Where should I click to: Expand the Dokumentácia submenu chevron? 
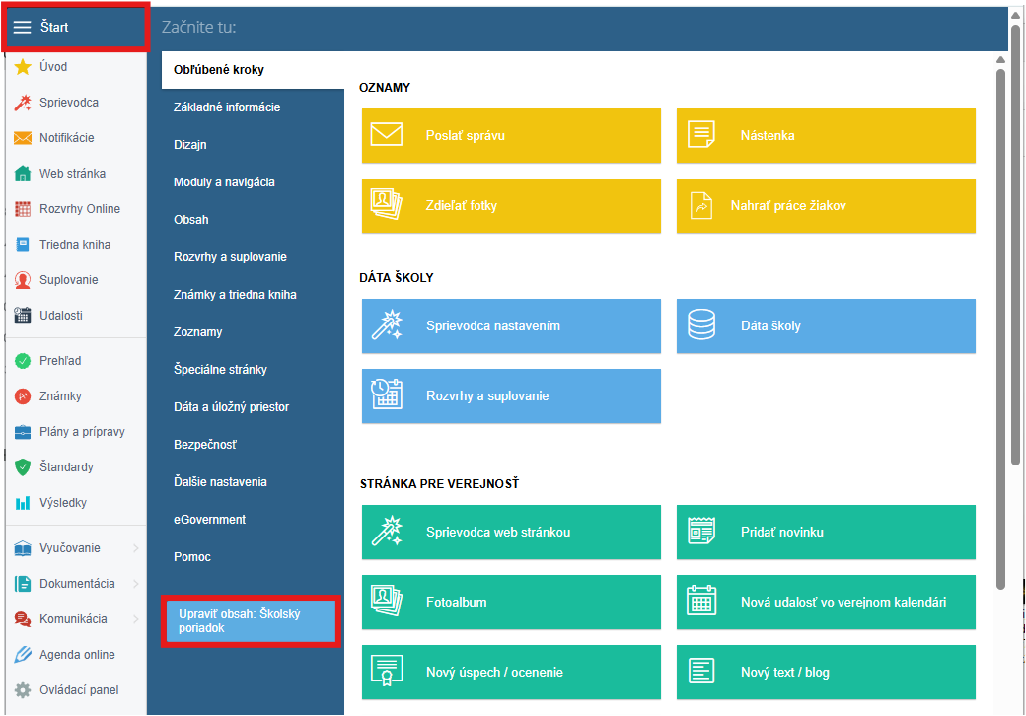tap(136, 584)
